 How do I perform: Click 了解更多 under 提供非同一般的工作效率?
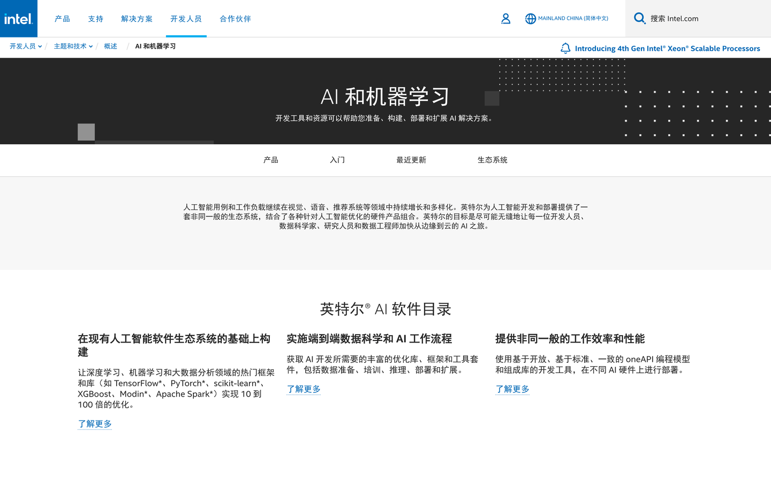tap(512, 389)
